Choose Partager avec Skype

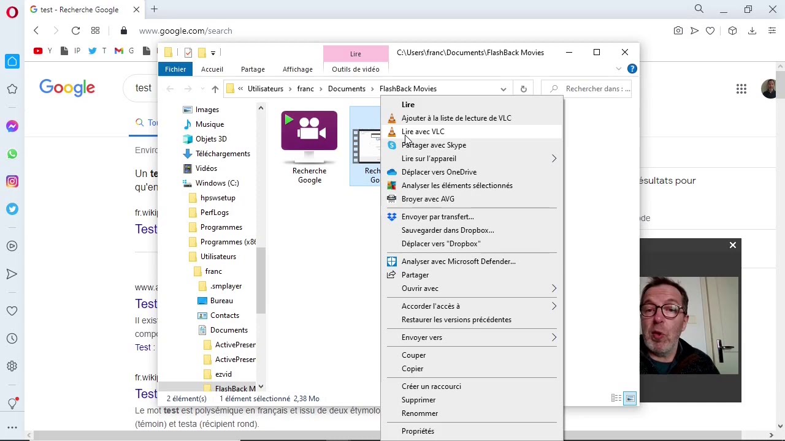tap(471, 145)
